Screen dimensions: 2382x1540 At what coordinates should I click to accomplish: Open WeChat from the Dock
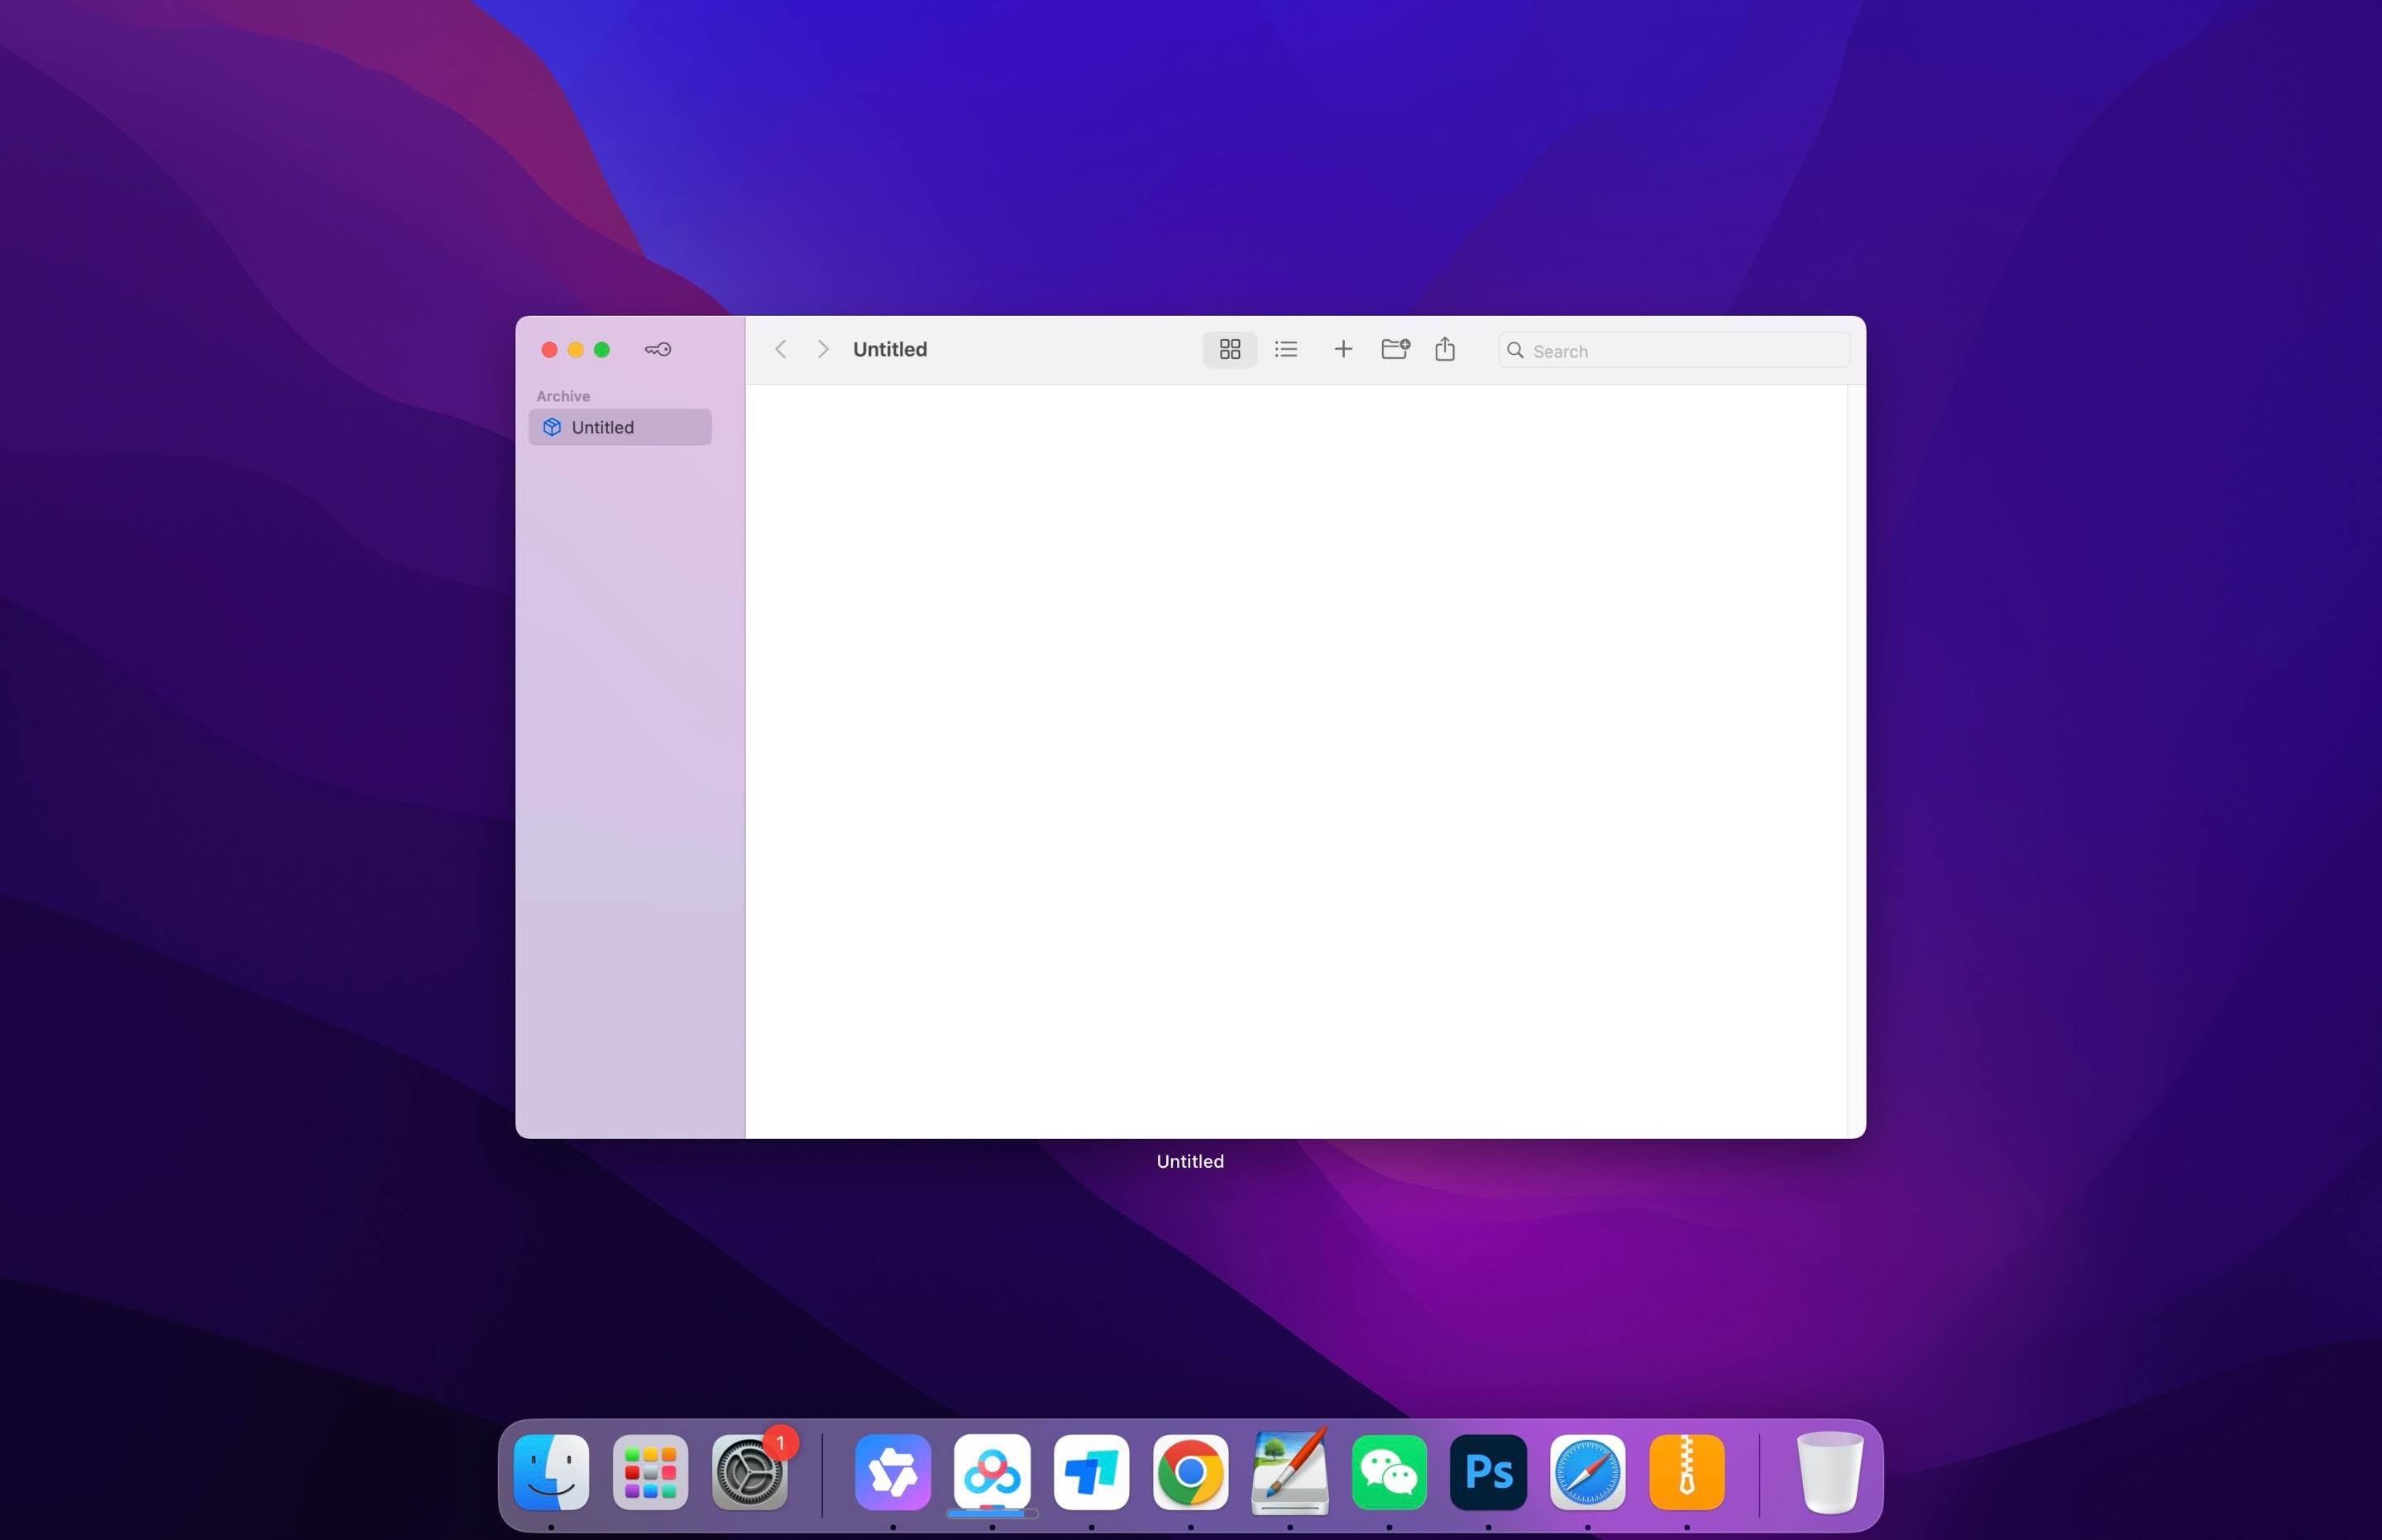tap(1389, 1471)
